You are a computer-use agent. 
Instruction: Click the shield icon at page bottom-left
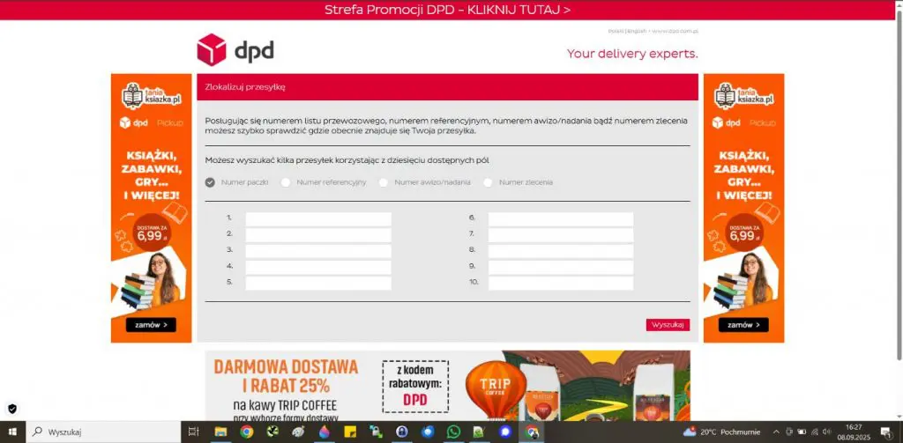coord(12,409)
